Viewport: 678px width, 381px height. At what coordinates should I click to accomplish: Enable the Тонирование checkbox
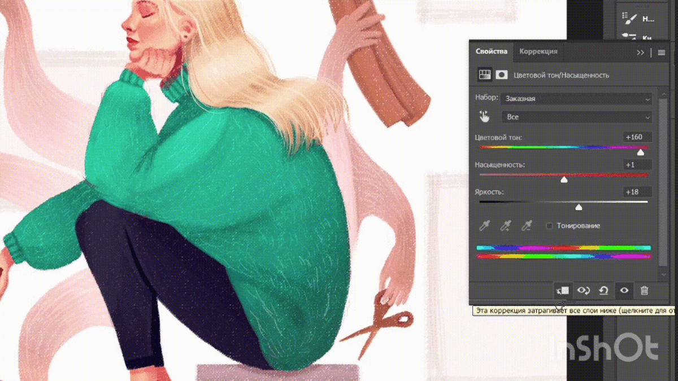(549, 226)
